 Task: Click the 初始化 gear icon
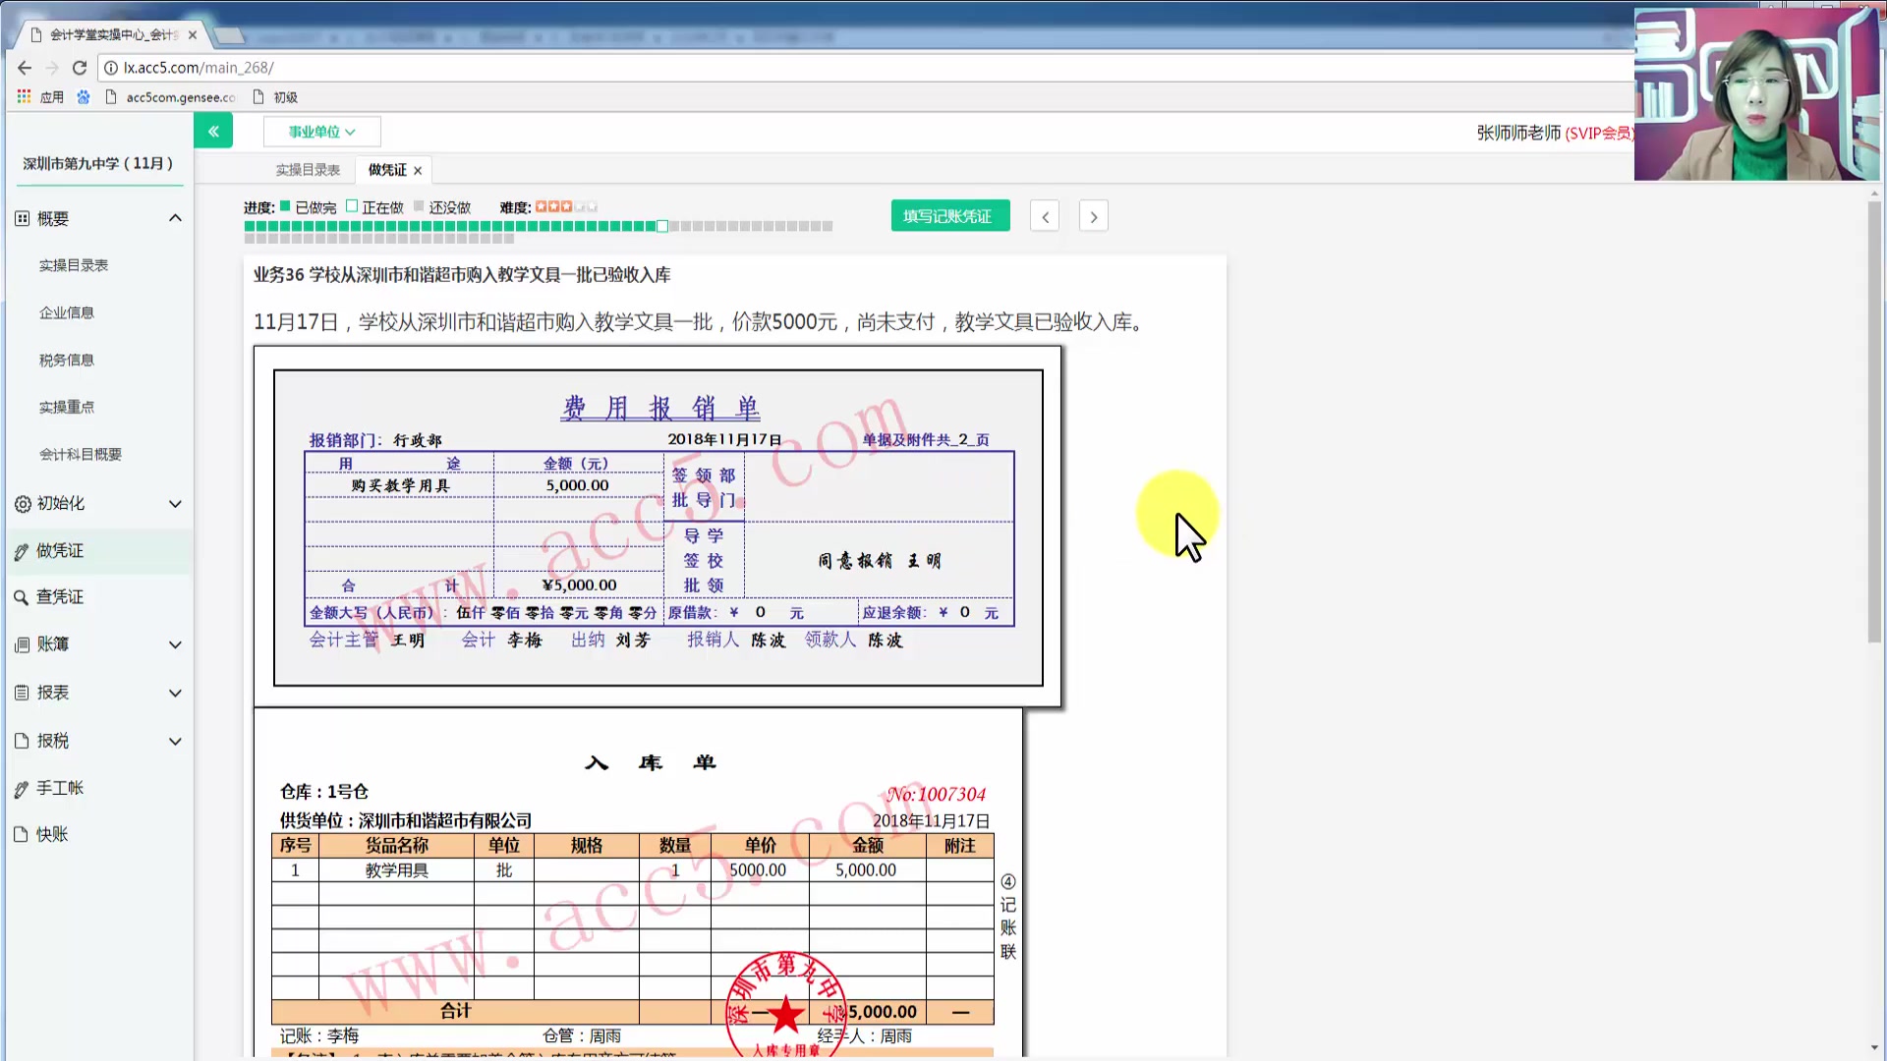23,504
